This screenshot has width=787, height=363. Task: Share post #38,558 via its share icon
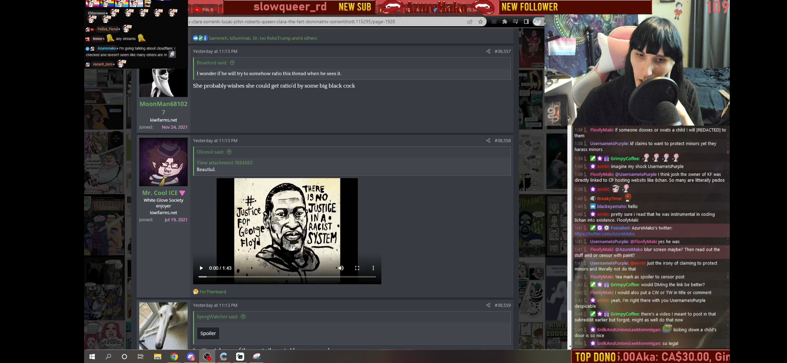[x=488, y=140]
